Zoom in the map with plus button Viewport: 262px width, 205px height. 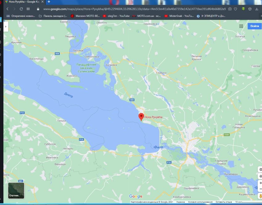260,183
